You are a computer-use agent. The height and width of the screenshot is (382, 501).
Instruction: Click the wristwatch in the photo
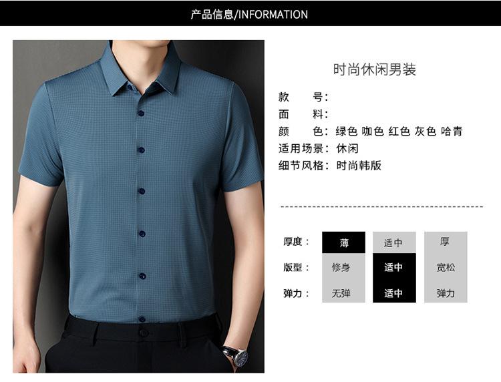(237, 356)
